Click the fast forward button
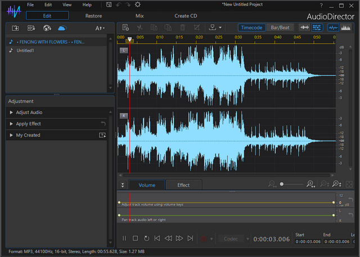The height and width of the screenshot is (257, 360). click(x=179, y=238)
